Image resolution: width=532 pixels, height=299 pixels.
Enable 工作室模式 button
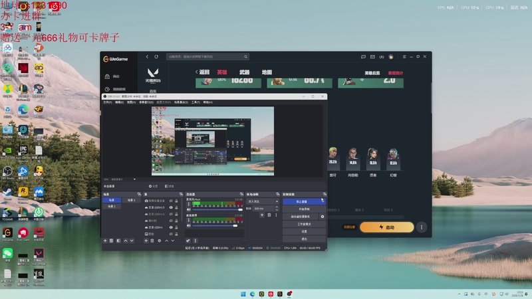(305, 224)
